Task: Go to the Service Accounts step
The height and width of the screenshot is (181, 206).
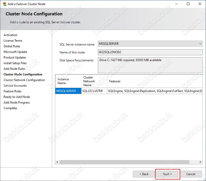Action: pos(15,86)
